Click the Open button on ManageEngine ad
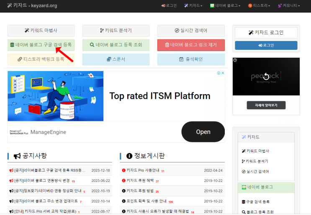 point(203,132)
